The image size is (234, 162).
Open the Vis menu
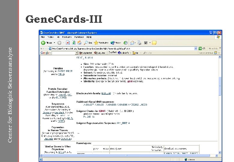click(x=58, y=37)
